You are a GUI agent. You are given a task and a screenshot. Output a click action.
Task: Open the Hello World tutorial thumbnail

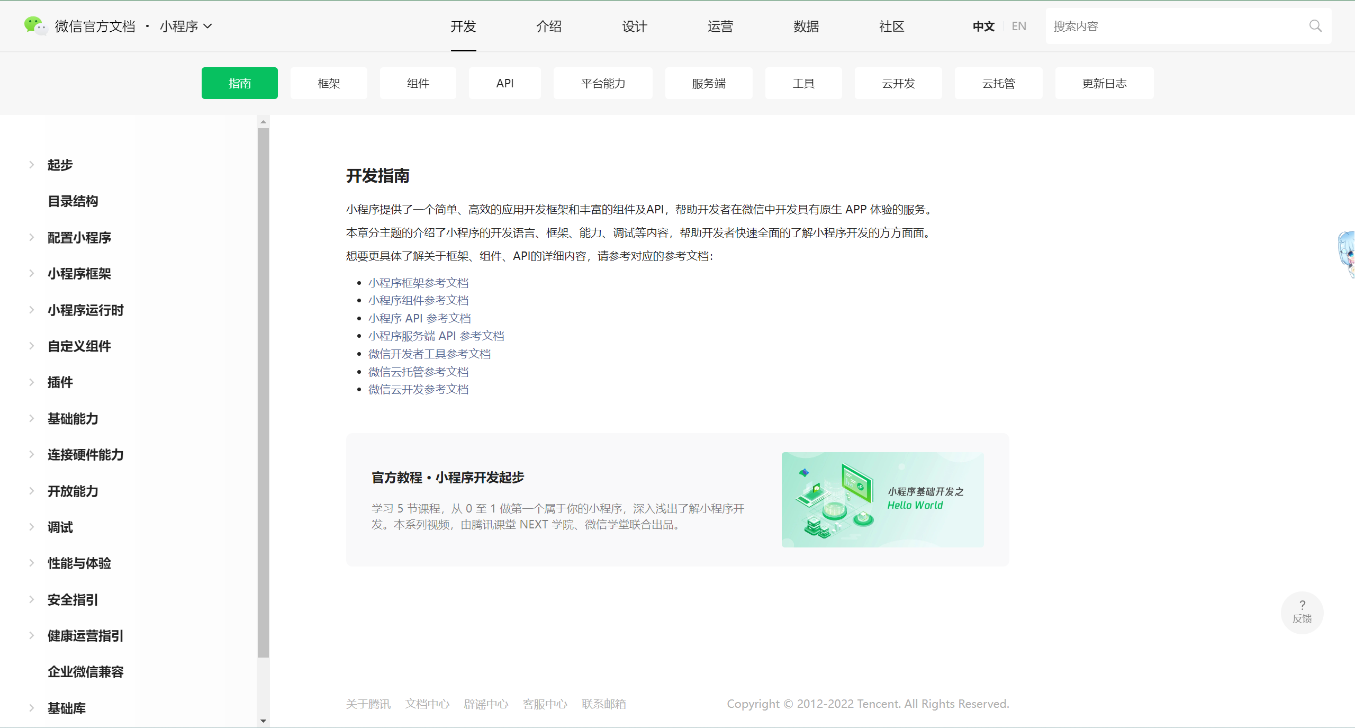(x=882, y=499)
